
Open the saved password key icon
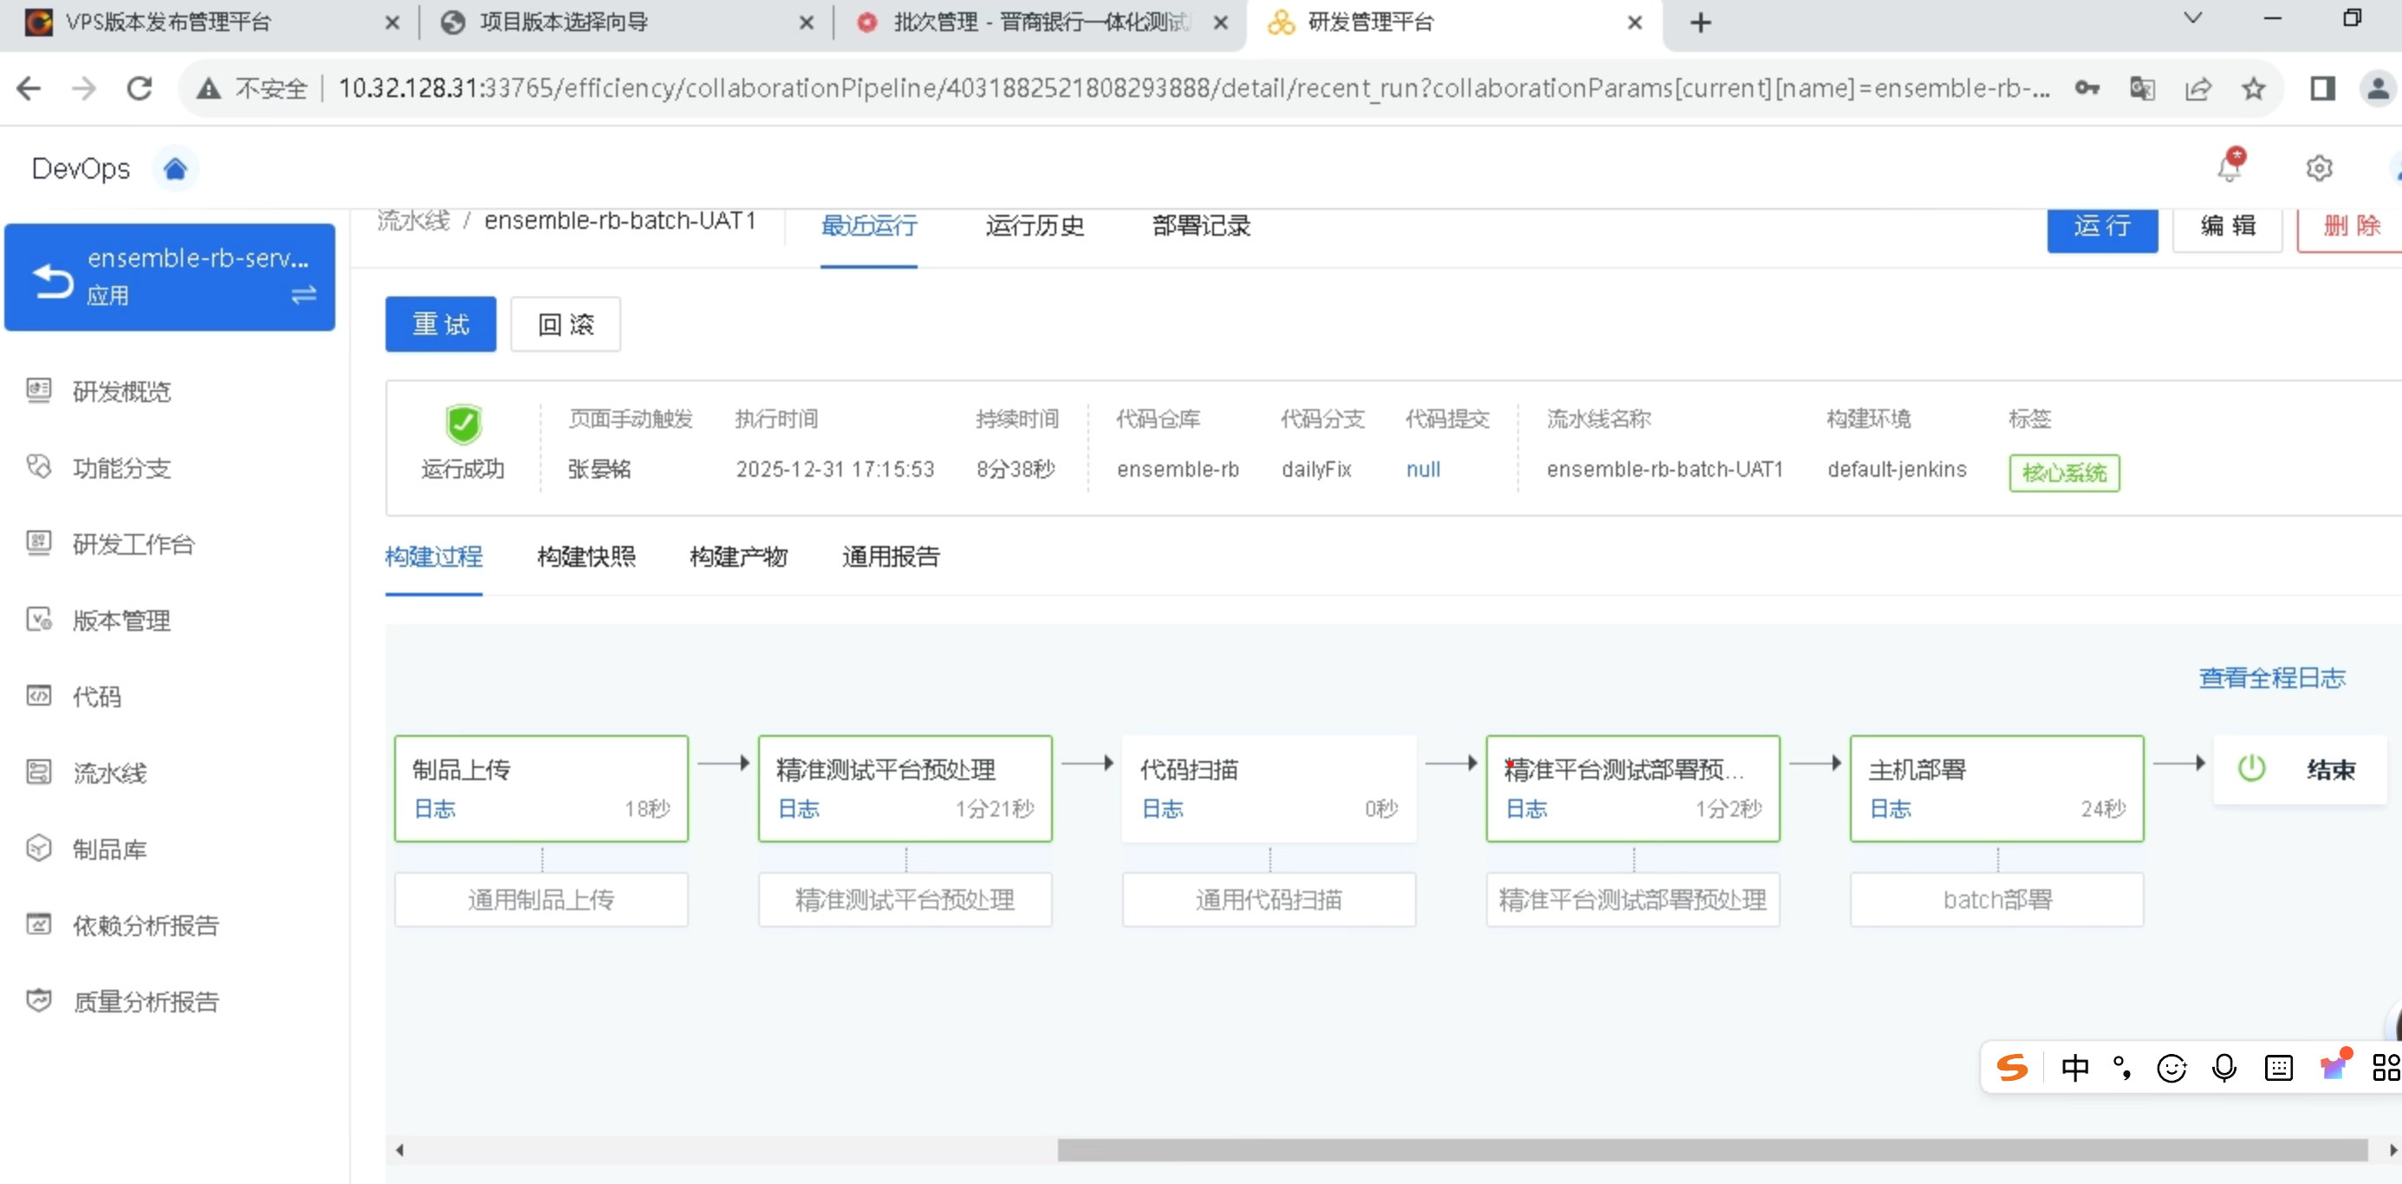point(2087,88)
